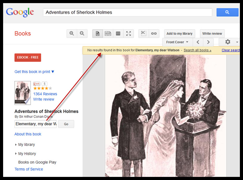Screen dimensions: 243x180
Task: Expand Get this book in print
Action: pos(34,72)
